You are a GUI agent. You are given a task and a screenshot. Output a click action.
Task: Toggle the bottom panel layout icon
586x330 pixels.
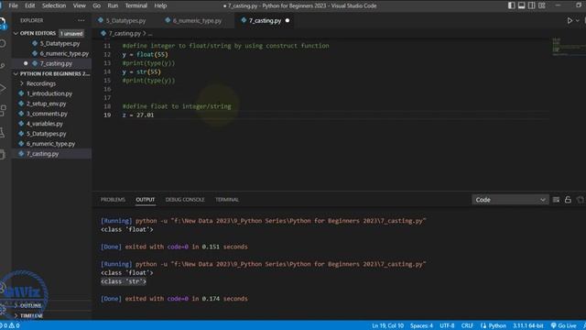click(521, 5)
